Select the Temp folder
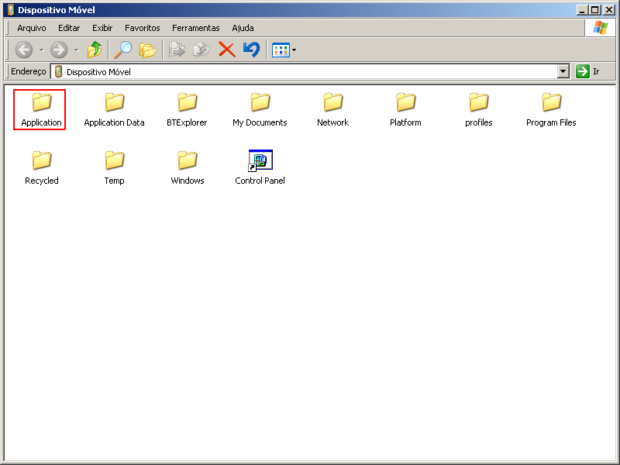Viewport: 620px width, 465px height. pos(114,167)
